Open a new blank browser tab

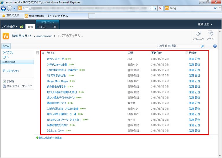[x=92, y=16]
